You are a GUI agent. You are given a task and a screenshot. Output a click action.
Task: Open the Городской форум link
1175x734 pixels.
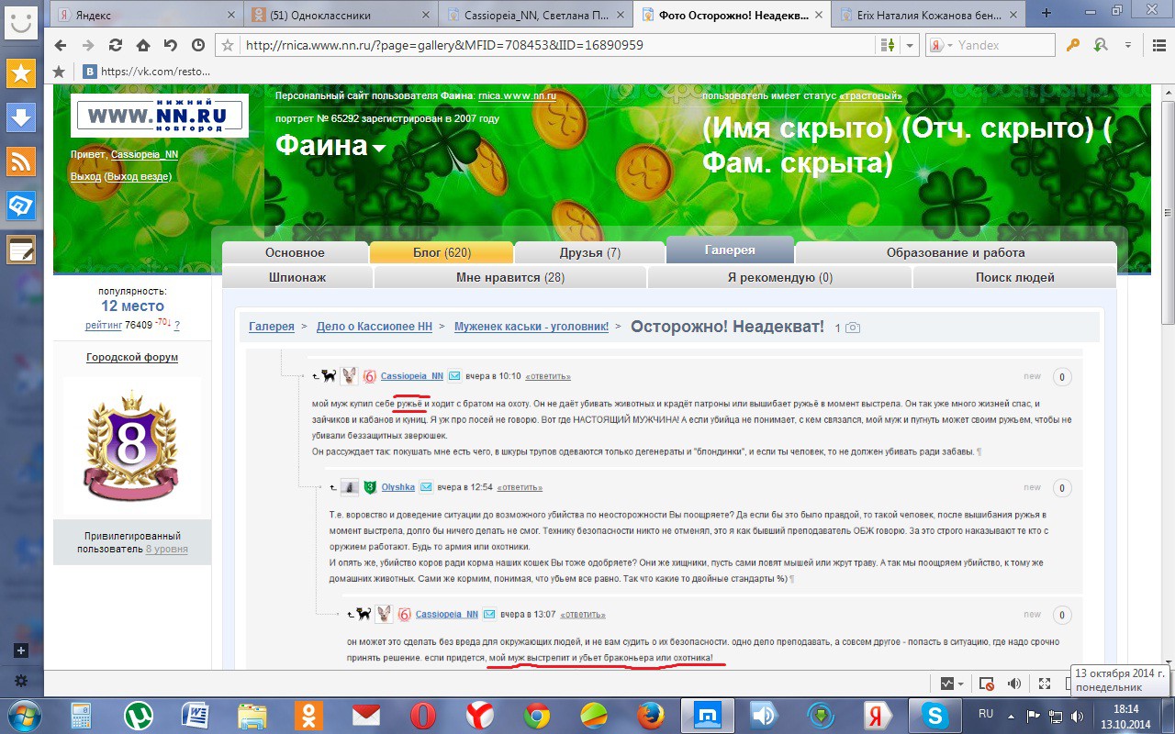(x=132, y=357)
